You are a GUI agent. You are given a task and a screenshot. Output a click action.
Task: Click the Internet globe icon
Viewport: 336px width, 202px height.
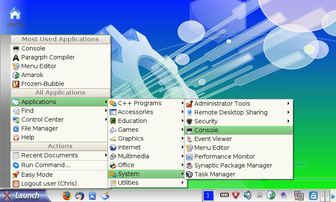point(113,147)
